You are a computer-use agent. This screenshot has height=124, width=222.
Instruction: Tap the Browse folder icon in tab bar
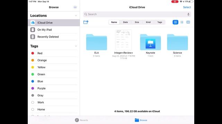pos(137,120)
